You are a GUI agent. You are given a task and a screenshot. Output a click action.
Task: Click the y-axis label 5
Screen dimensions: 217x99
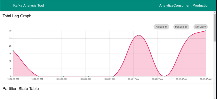click(x=11, y=69)
